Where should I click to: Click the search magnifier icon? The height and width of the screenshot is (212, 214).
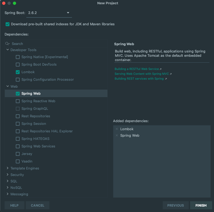7,44
